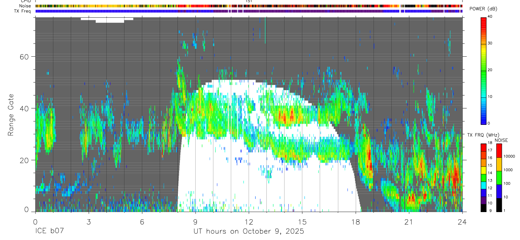Screen dimensions: 520x240
Task: Click the hour 12 label on the time axis
Action: pyautogui.click(x=249, y=221)
